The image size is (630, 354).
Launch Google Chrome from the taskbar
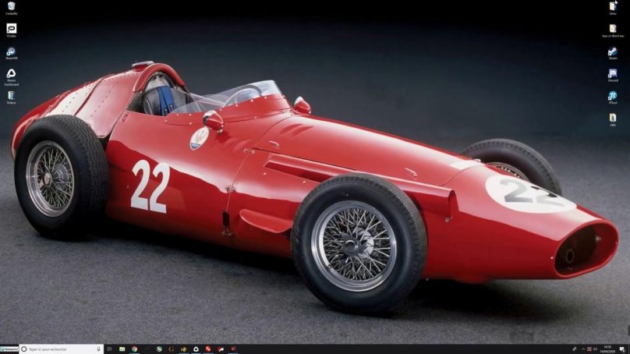(x=134, y=349)
